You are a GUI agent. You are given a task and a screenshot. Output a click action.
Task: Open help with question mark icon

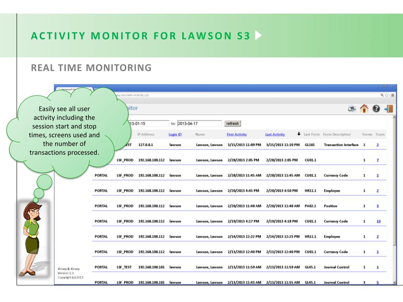376,109
